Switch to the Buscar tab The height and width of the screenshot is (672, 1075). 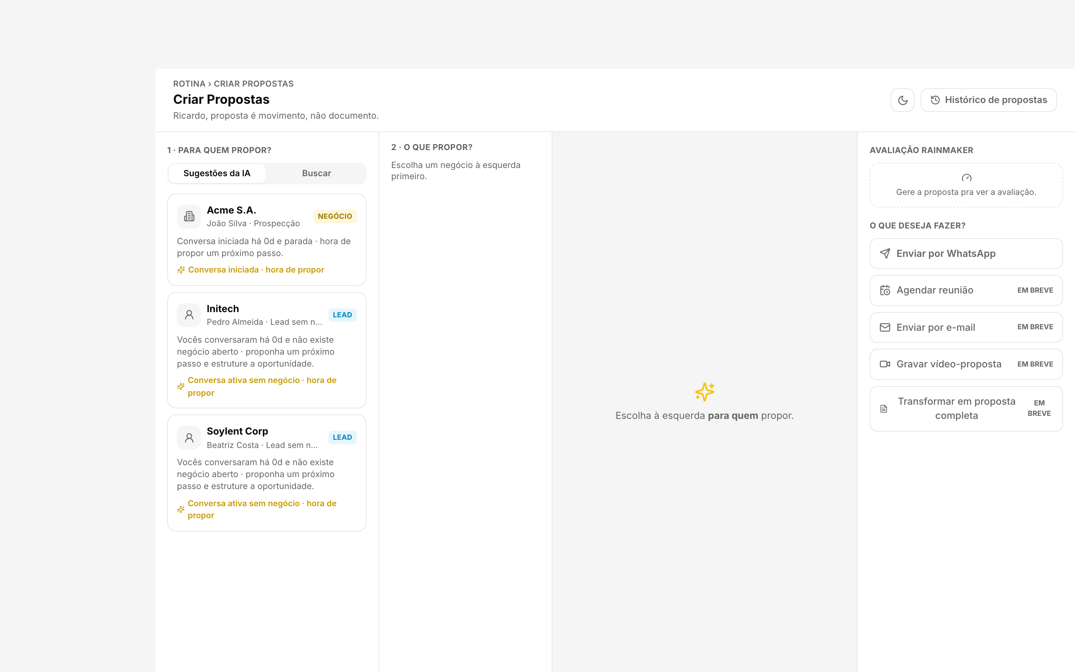click(316, 173)
